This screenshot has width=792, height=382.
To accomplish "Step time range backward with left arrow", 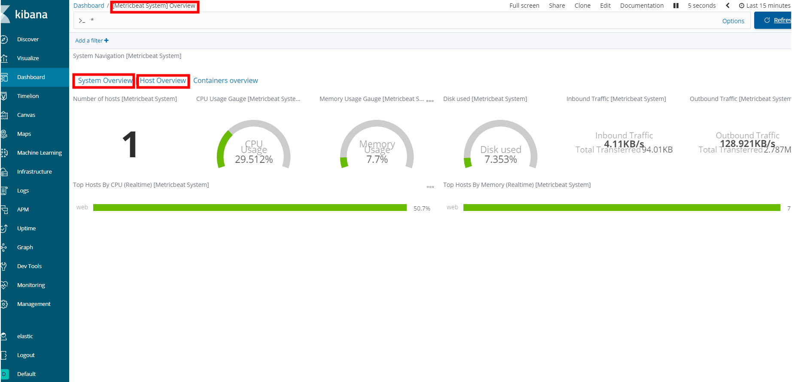I will tap(728, 6).
